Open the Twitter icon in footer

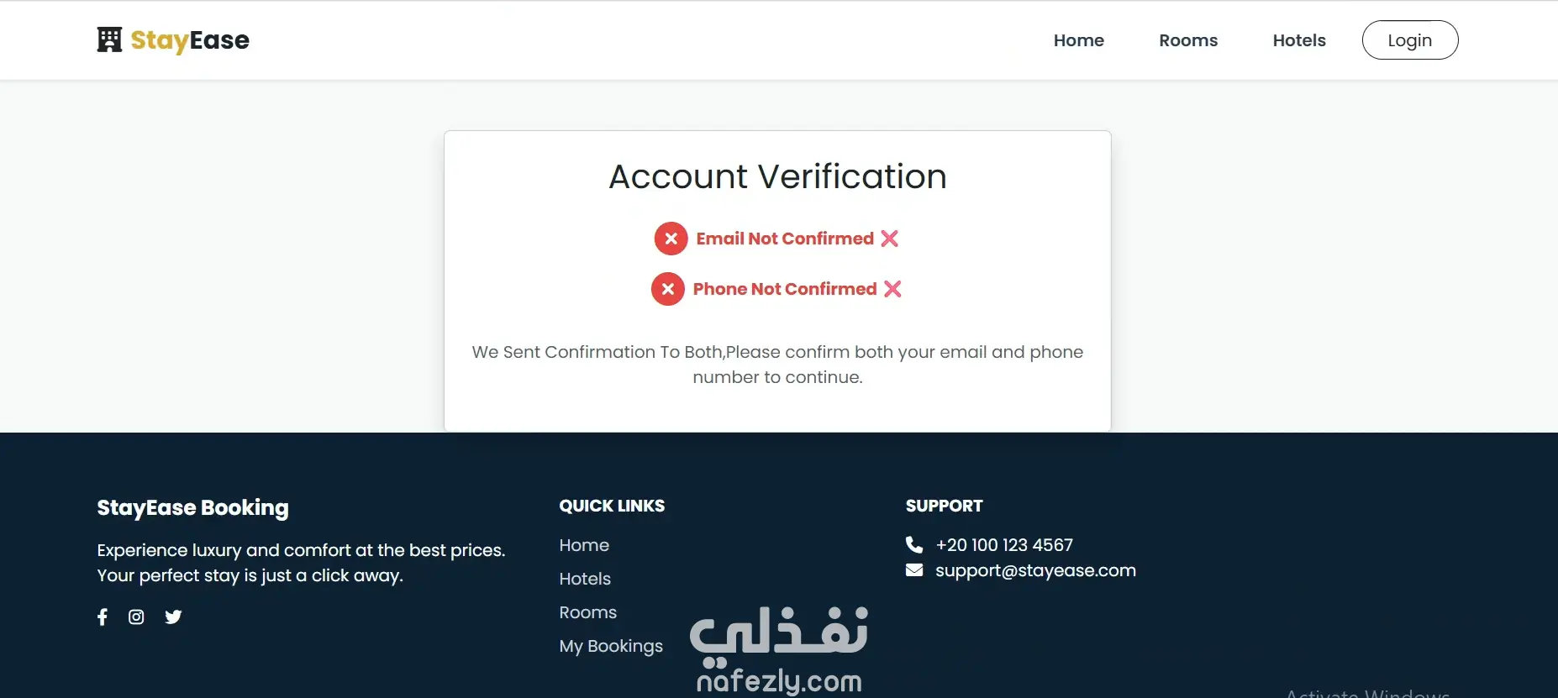(x=173, y=617)
